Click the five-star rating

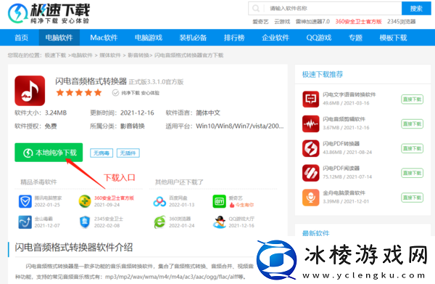pyautogui.click(x=79, y=92)
